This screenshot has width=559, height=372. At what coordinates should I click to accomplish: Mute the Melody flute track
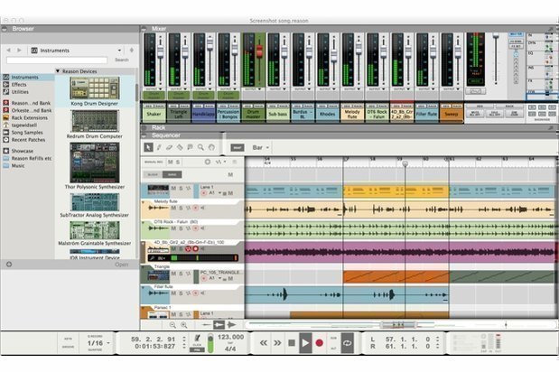[x=173, y=208]
